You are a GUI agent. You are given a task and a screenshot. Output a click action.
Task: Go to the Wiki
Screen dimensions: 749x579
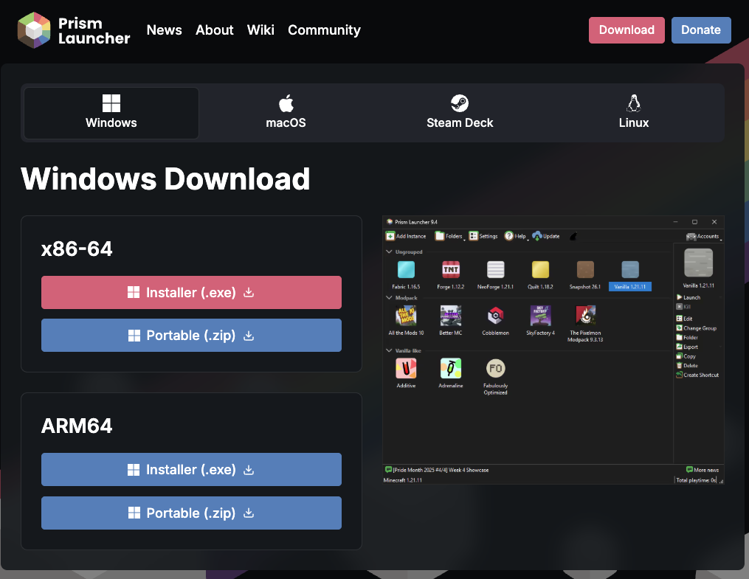(x=260, y=30)
